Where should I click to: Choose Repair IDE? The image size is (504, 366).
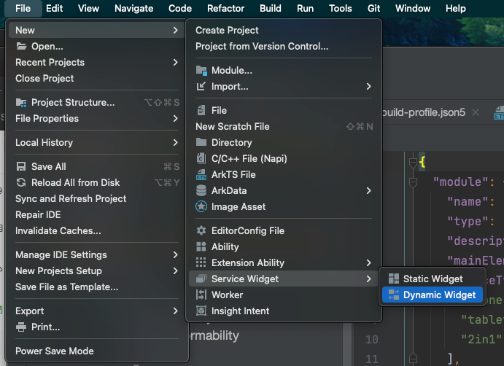coord(96,214)
